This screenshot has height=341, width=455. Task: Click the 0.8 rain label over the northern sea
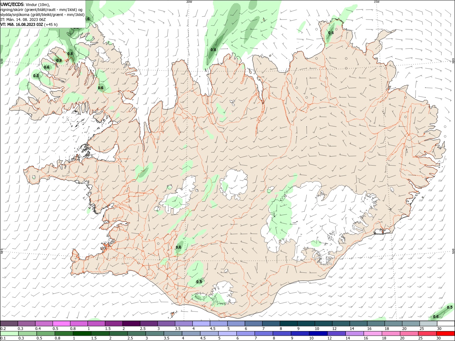[213, 50]
